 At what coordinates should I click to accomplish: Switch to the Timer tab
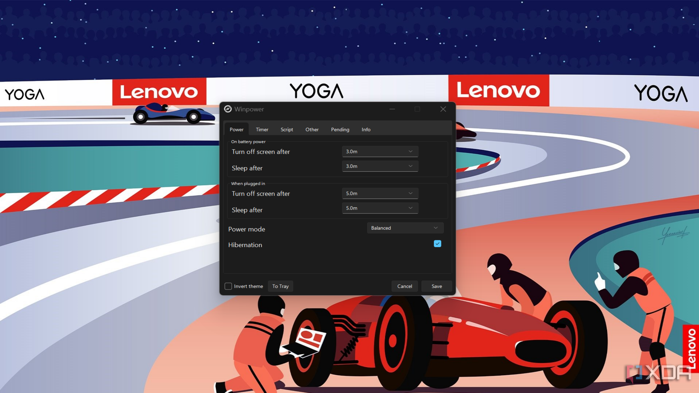262,130
